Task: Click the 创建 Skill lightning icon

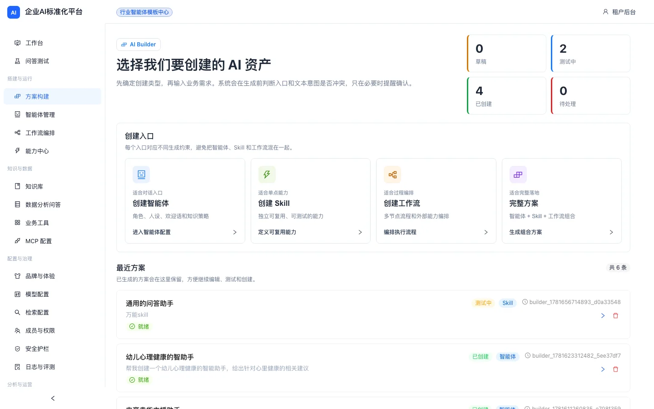Action: pyautogui.click(x=267, y=175)
